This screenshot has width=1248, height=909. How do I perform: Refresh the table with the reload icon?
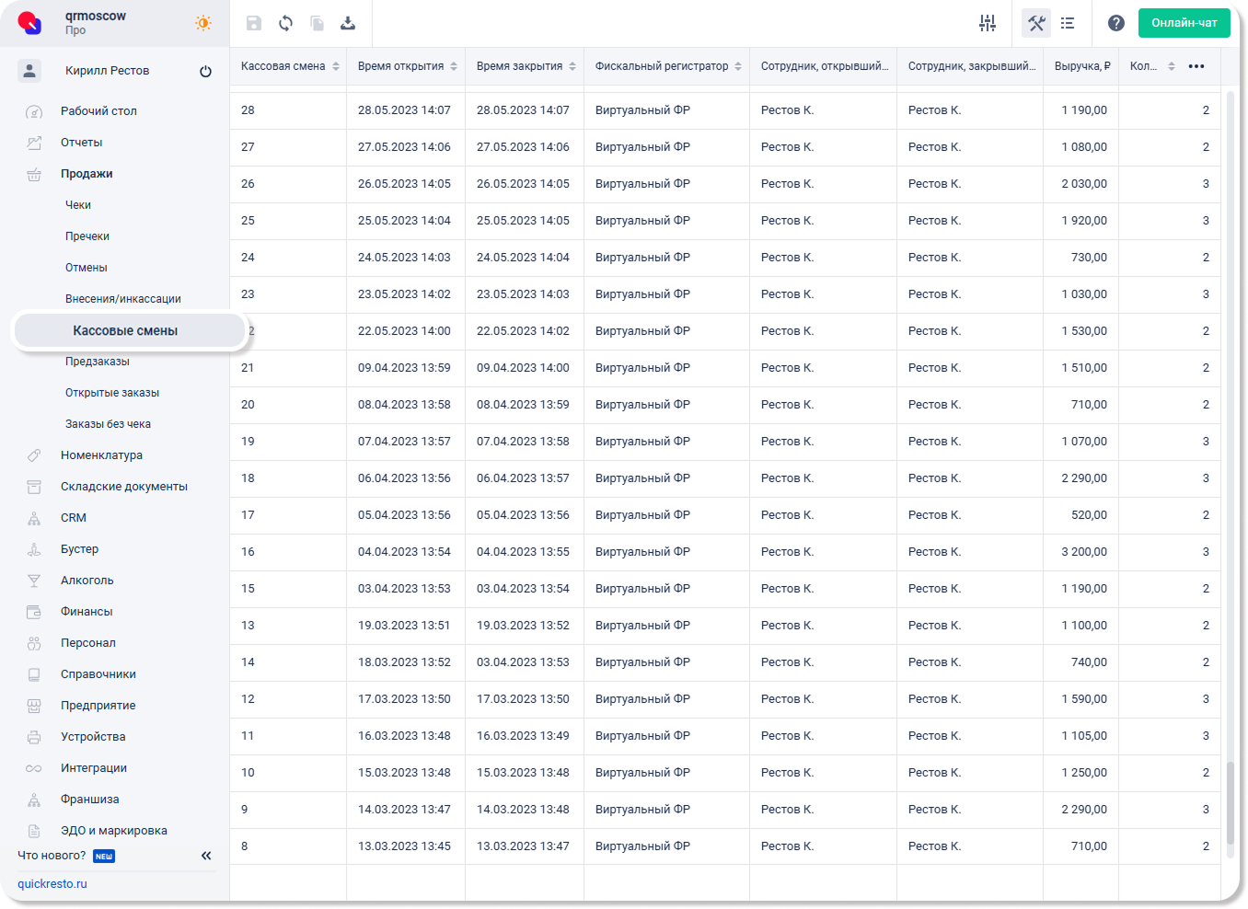[x=286, y=23]
